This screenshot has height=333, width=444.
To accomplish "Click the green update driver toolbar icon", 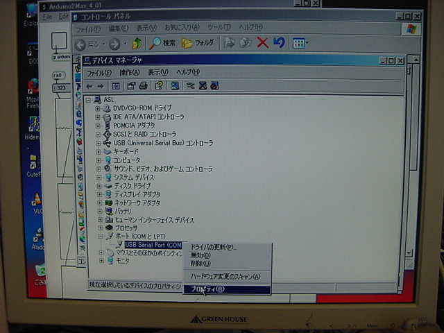I will [x=190, y=85].
